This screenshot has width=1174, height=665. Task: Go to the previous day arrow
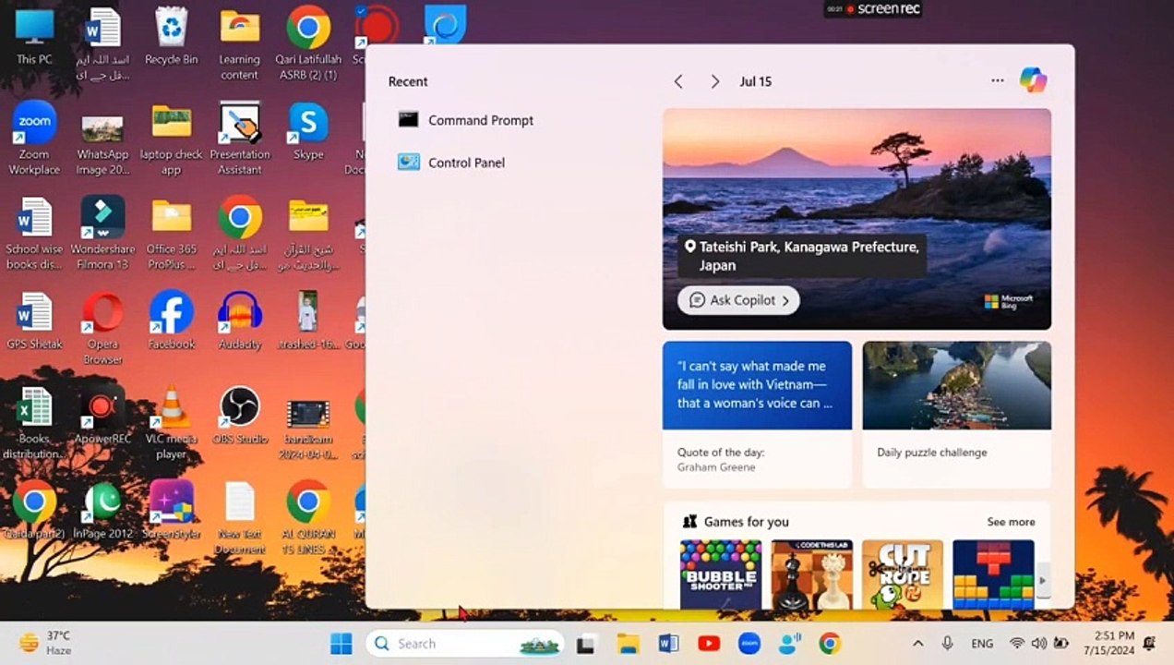pos(678,81)
